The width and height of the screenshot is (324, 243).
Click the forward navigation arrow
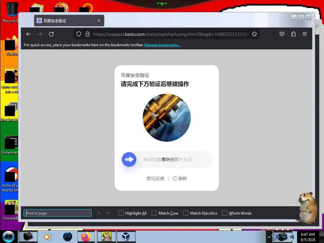[x=40, y=34]
